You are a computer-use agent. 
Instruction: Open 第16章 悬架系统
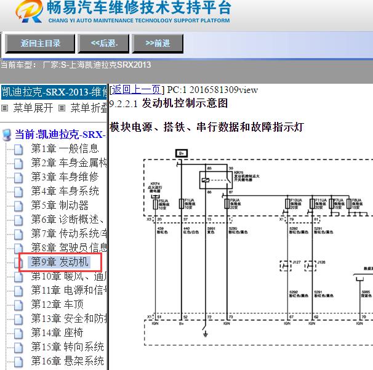coord(67,361)
